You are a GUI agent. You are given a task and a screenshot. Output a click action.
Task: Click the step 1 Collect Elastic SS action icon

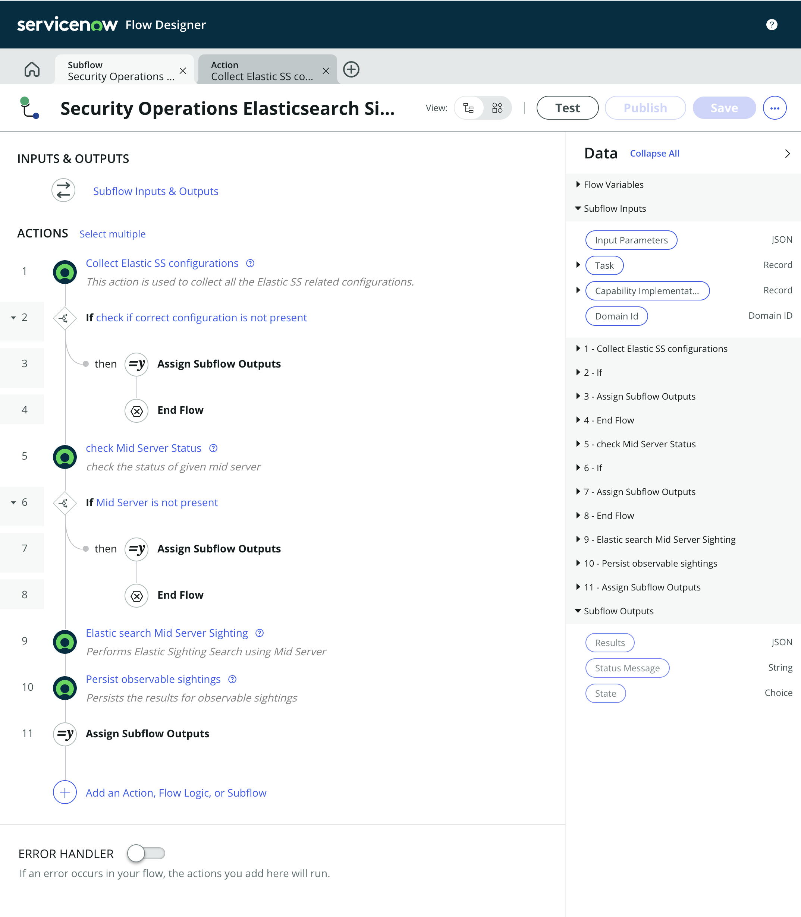pyautogui.click(x=65, y=272)
